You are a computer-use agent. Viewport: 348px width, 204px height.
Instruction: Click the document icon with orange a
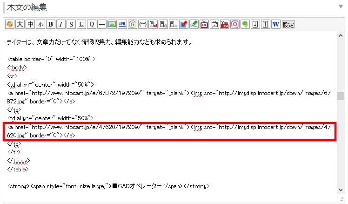coord(163,24)
